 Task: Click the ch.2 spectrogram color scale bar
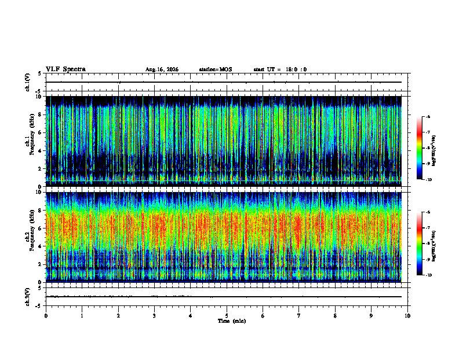click(419, 244)
